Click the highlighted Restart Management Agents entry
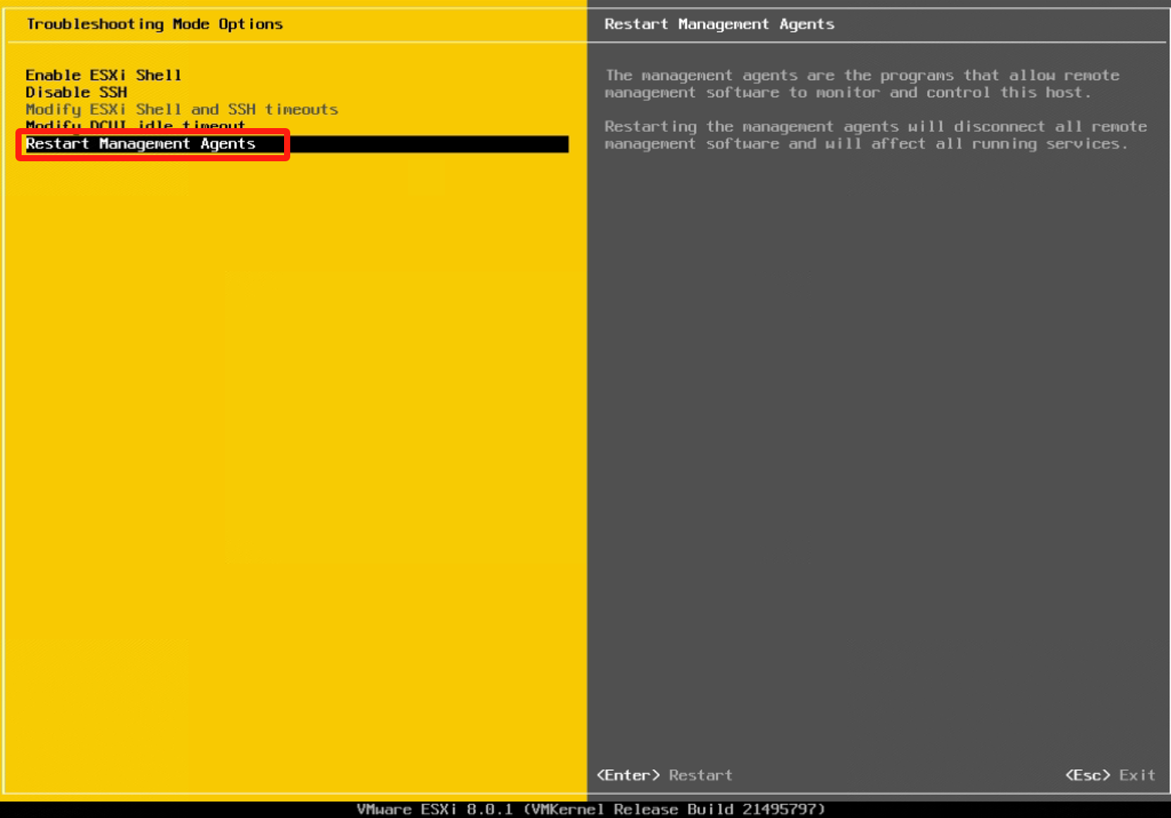 point(140,144)
